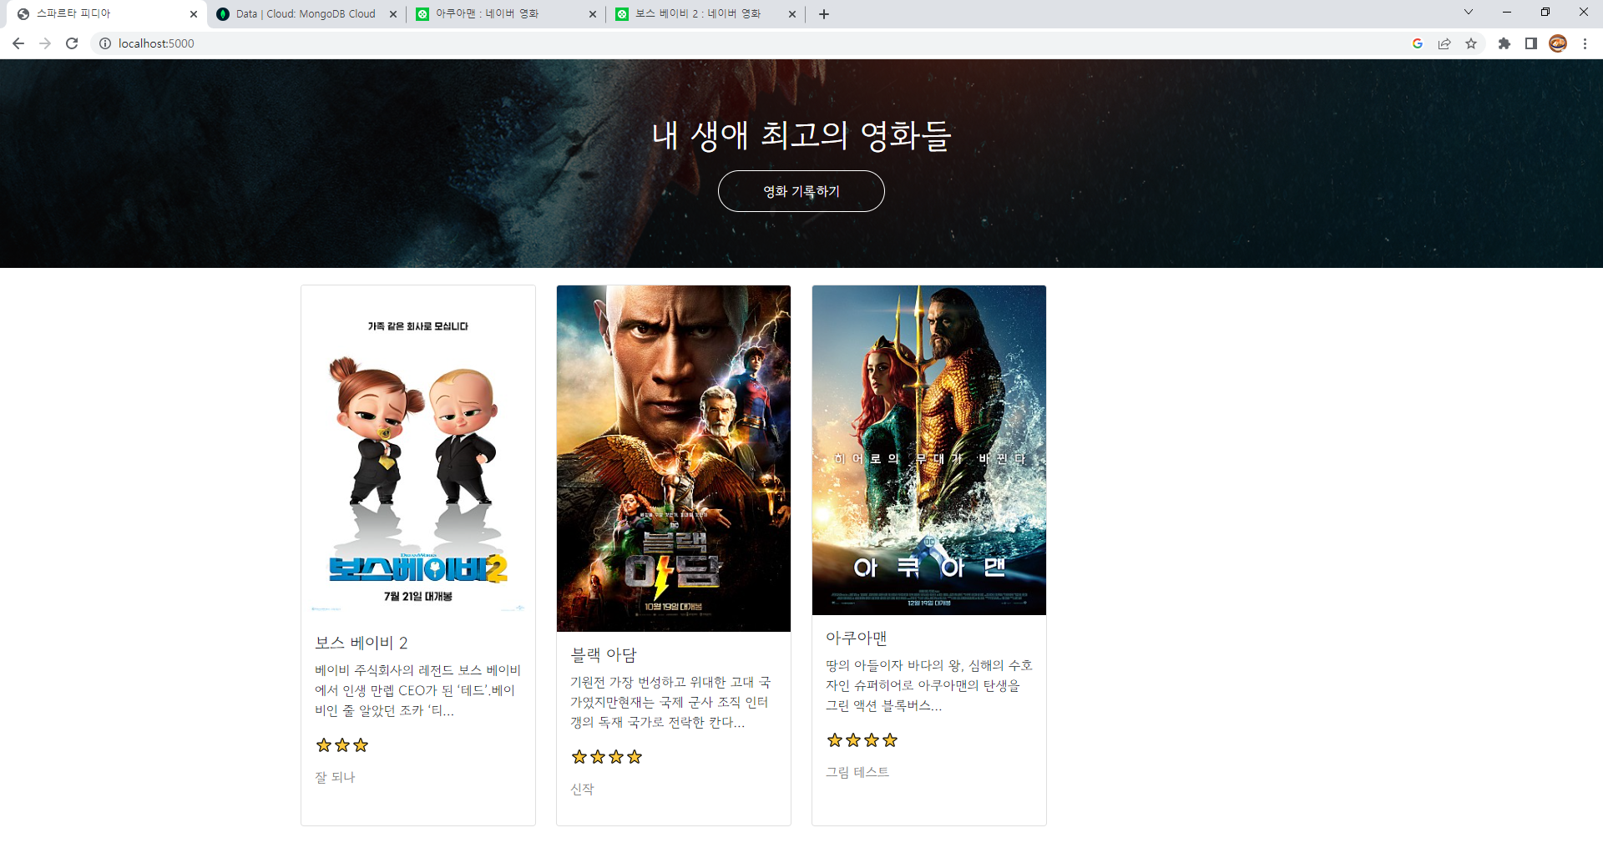Image resolution: width=1603 pixels, height=868 pixels.
Task: Click the MongoDB leaf favicon on tab
Action: click(223, 14)
